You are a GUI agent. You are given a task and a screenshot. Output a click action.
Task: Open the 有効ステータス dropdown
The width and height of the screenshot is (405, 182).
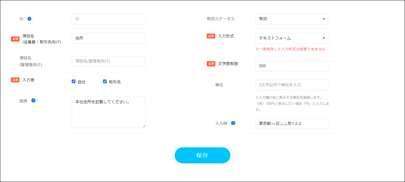tap(292, 19)
